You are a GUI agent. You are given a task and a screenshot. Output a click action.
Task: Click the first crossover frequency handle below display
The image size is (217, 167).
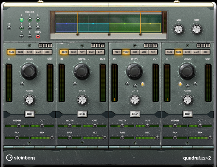point(78,34)
